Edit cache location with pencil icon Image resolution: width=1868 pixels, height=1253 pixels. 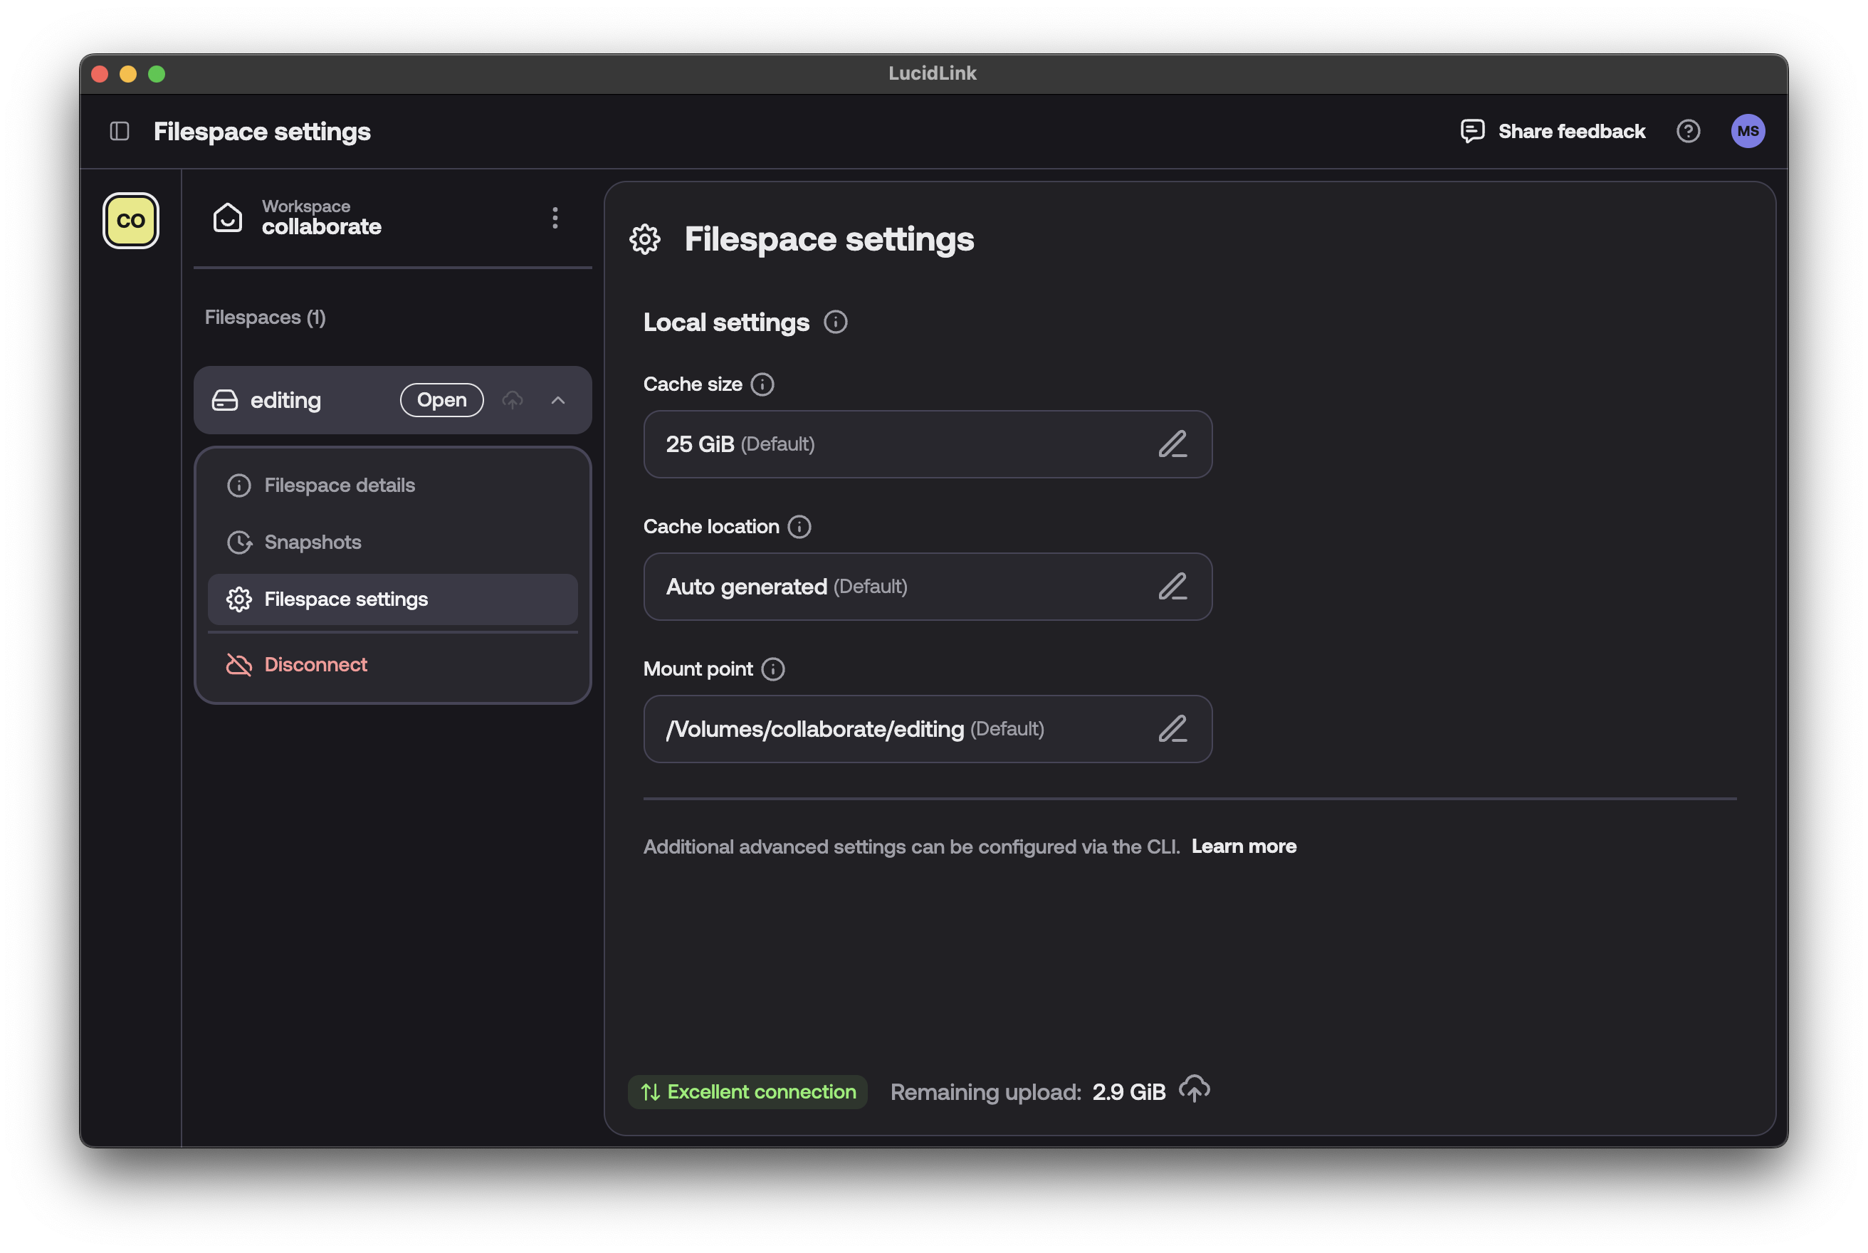tap(1172, 587)
